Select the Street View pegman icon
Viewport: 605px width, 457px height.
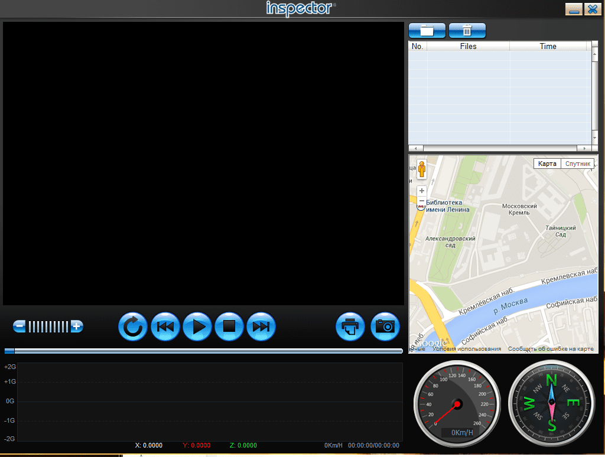point(422,169)
